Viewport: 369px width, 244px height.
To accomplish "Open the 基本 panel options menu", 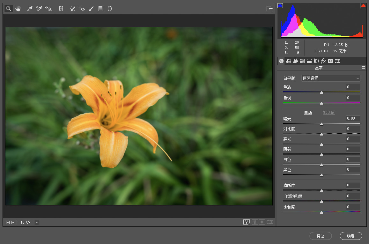I will coord(363,68).
